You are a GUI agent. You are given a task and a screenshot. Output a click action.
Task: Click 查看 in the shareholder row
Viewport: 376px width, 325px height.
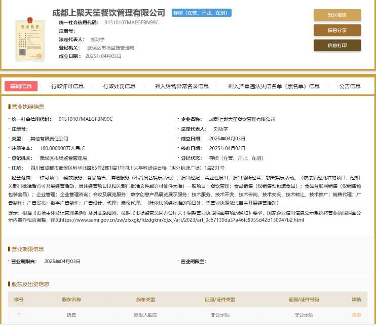[356, 315]
